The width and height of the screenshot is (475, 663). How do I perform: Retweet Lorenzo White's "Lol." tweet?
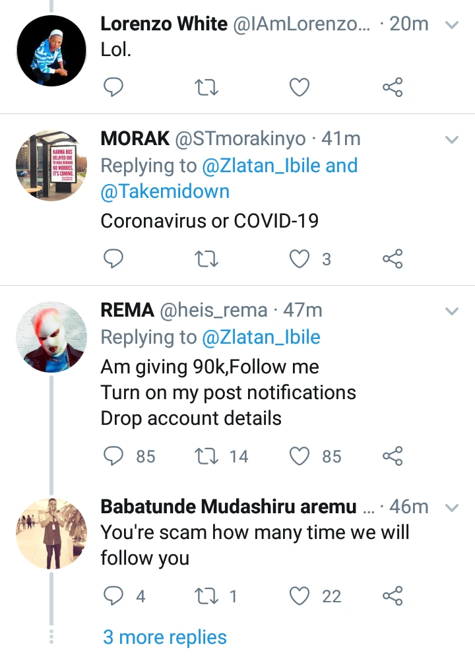207,87
